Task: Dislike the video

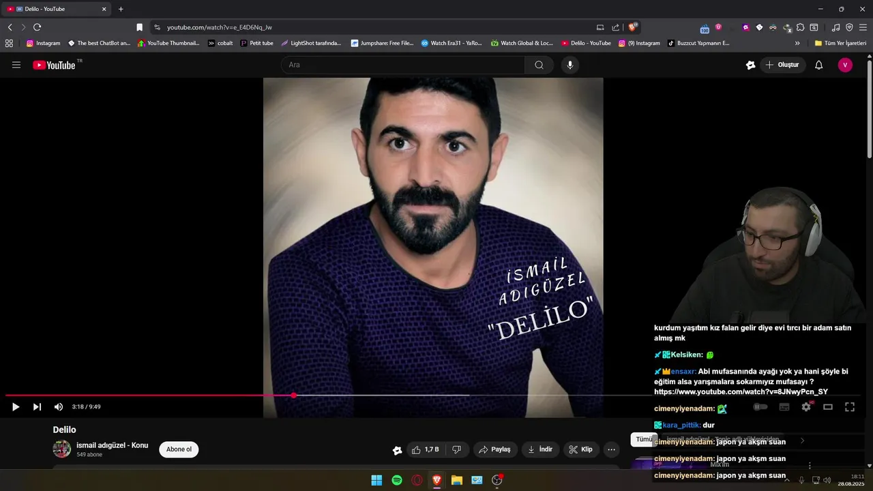Action: coord(457,449)
